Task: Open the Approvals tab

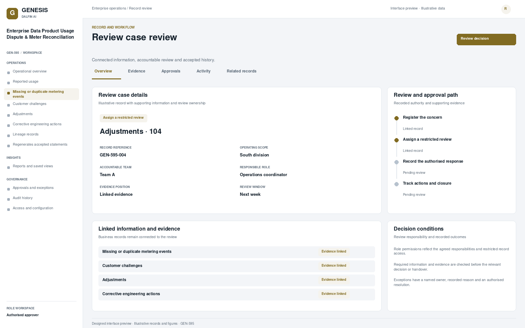Action: click(x=171, y=72)
